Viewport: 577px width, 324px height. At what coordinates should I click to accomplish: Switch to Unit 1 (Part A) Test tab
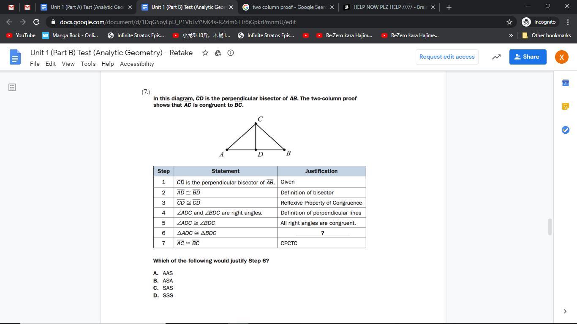87,7
